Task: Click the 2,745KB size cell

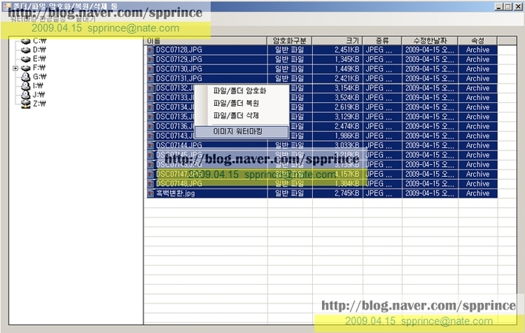Action: pyautogui.click(x=347, y=193)
